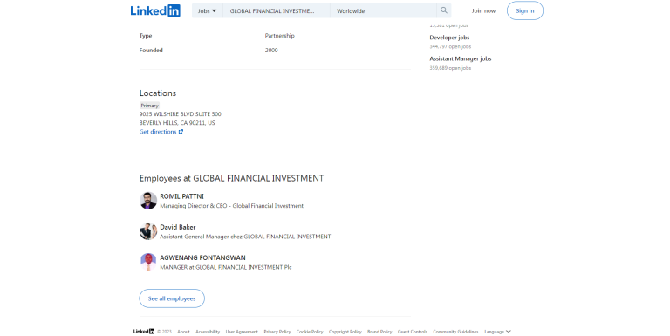
Task: Open Developer jobs link
Action: click(449, 38)
